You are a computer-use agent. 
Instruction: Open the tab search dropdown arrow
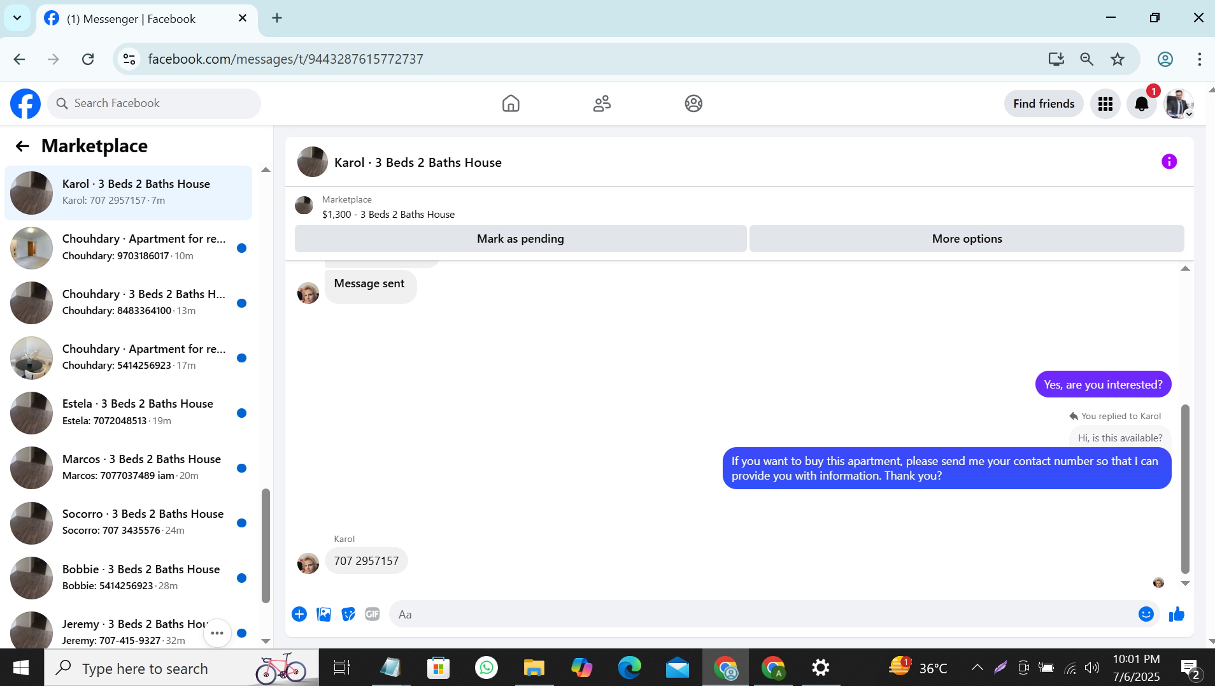coord(17,18)
